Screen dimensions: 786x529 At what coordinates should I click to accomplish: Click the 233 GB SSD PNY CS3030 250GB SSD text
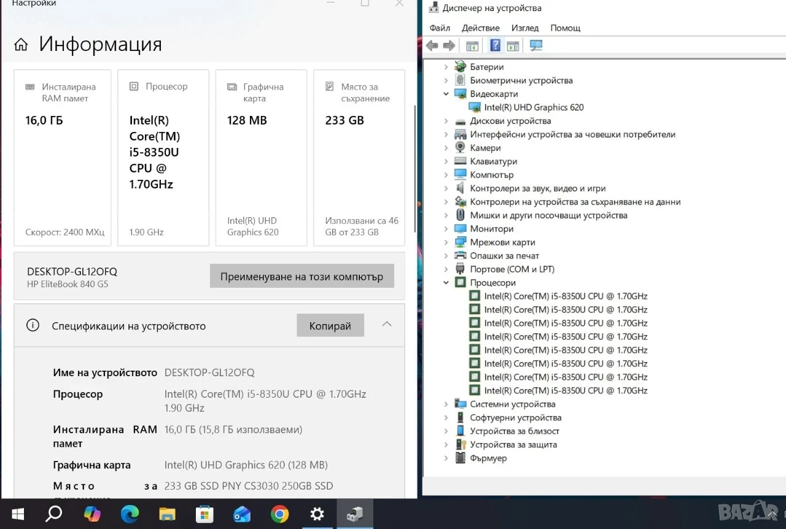coord(249,486)
